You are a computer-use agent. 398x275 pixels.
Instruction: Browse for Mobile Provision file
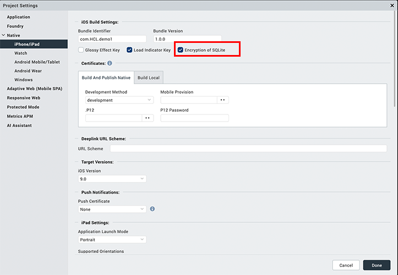[222, 100]
